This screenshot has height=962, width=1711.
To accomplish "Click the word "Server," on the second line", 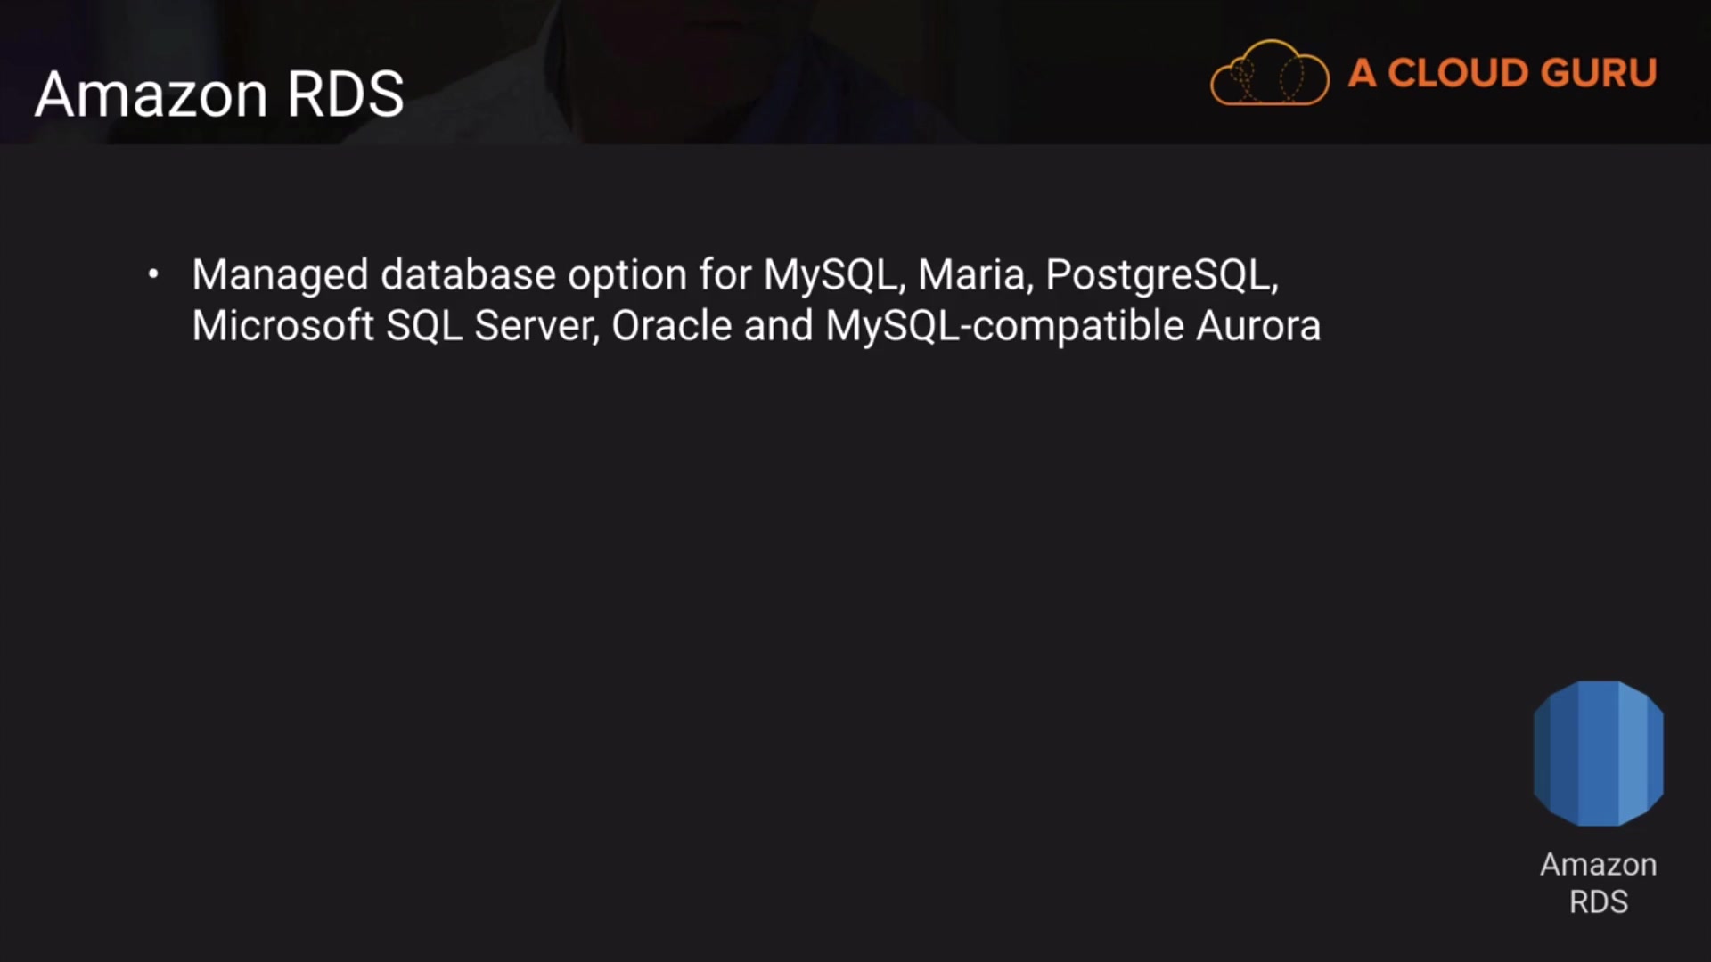I will pyautogui.click(x=536, y=326).
